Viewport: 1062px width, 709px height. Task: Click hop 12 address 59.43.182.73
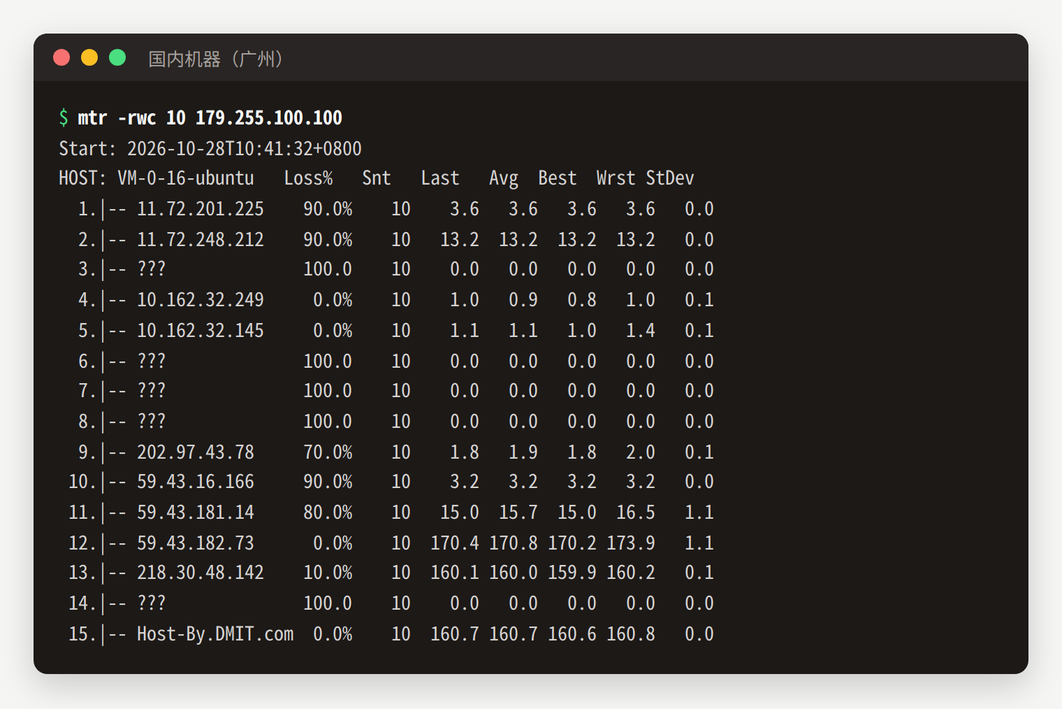click(x=196, y=543)
